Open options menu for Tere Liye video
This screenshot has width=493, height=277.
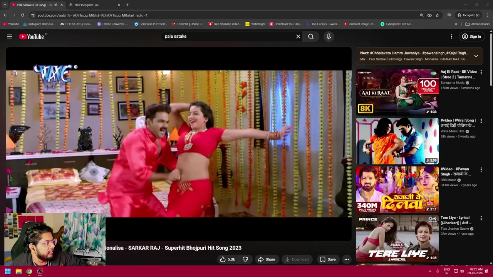[x=481, y=219]
